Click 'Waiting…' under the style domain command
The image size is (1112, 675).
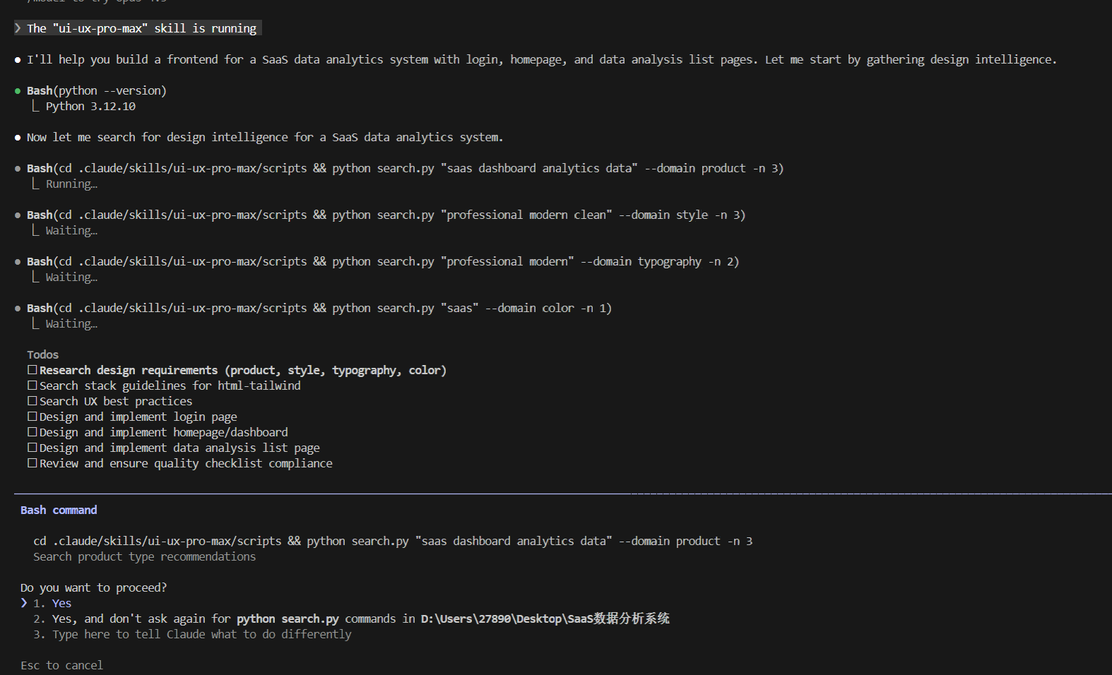(71, 230)
